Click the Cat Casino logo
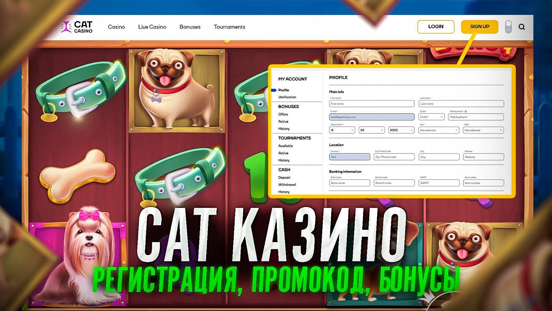 (77, 27)
